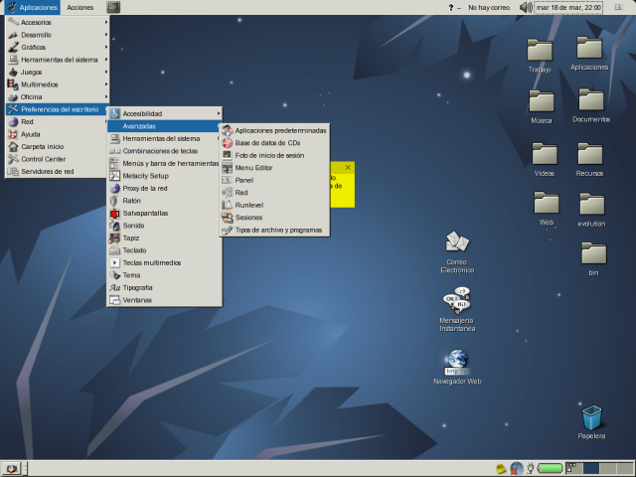
Task: Launch Mensajería Instantánea desktop icon
Action: coord(456,302)
